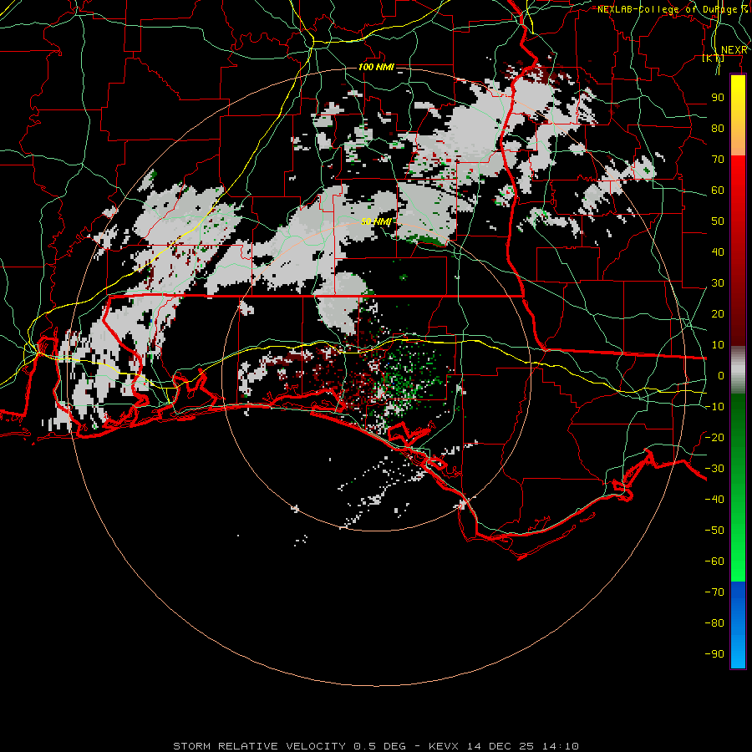Select the 30 value on velocity scale

point(718,283)
